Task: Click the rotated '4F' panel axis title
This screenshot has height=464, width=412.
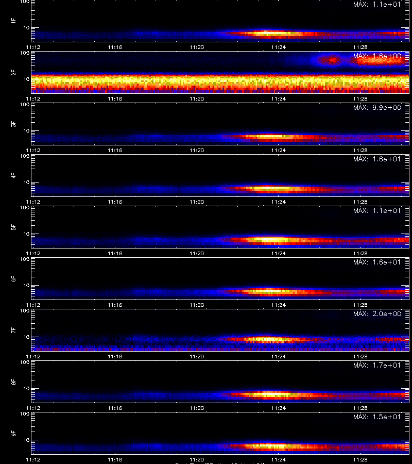Action: tap(13, 175)
